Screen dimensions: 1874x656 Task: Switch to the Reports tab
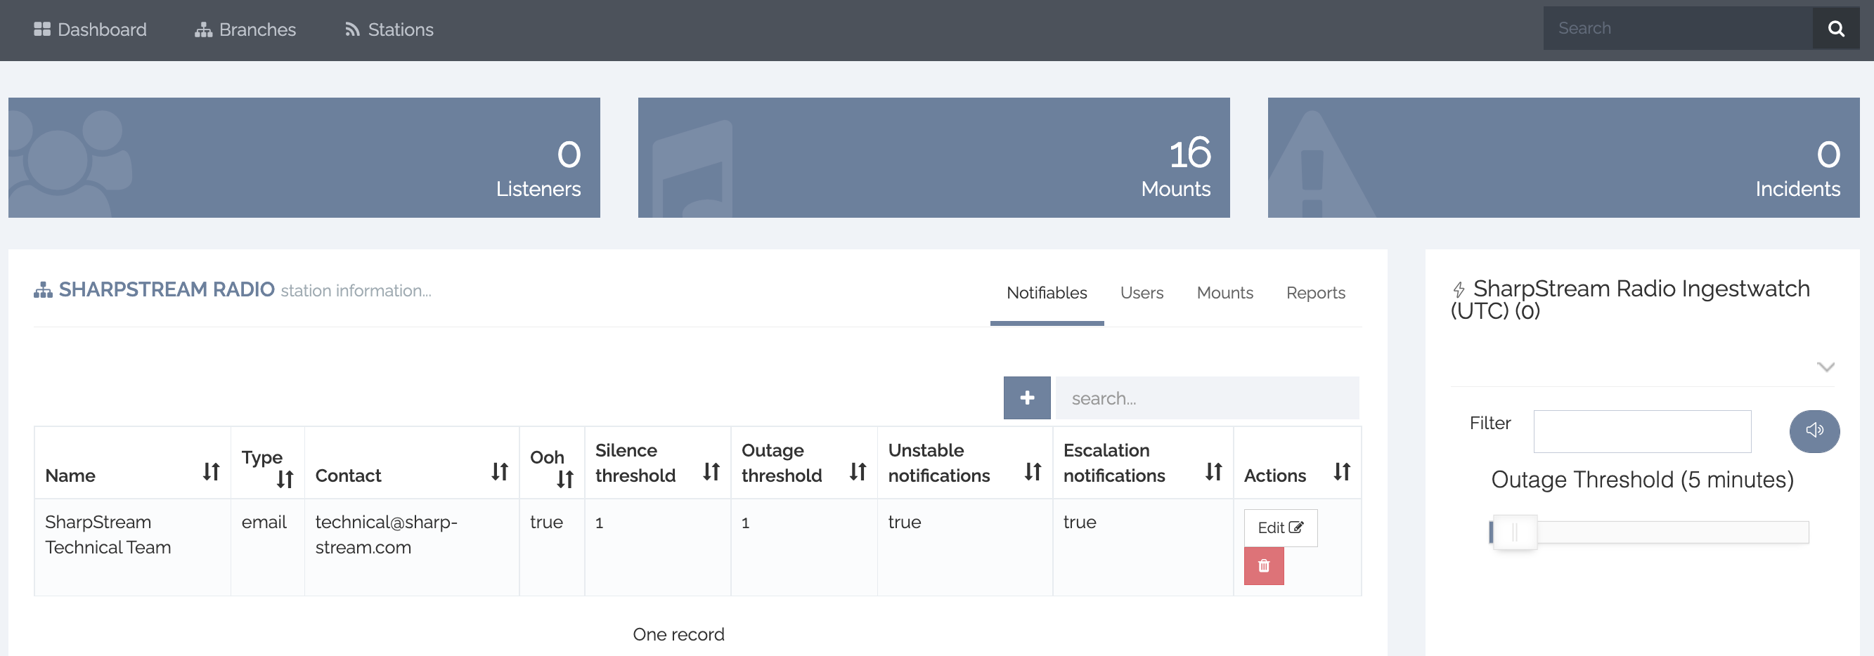pyautogui.click(x=1315, y=293)
